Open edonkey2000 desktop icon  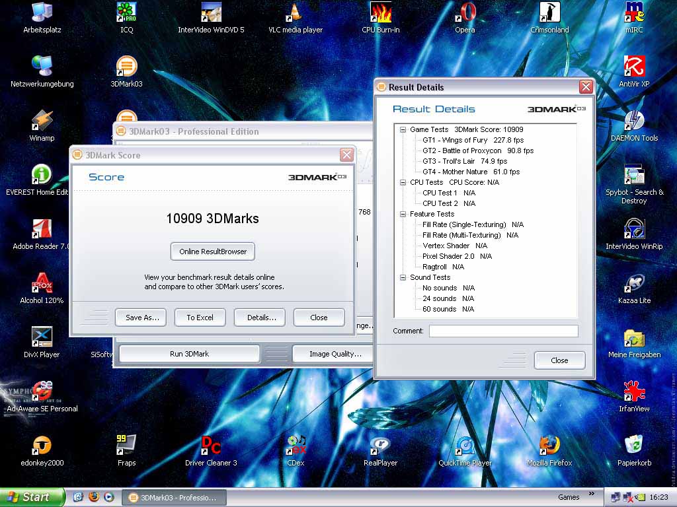[x=42, y=451]
